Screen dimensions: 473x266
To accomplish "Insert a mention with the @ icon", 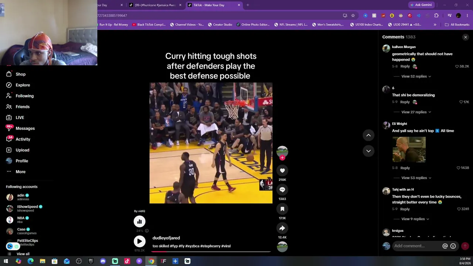I will click(445, 246).
